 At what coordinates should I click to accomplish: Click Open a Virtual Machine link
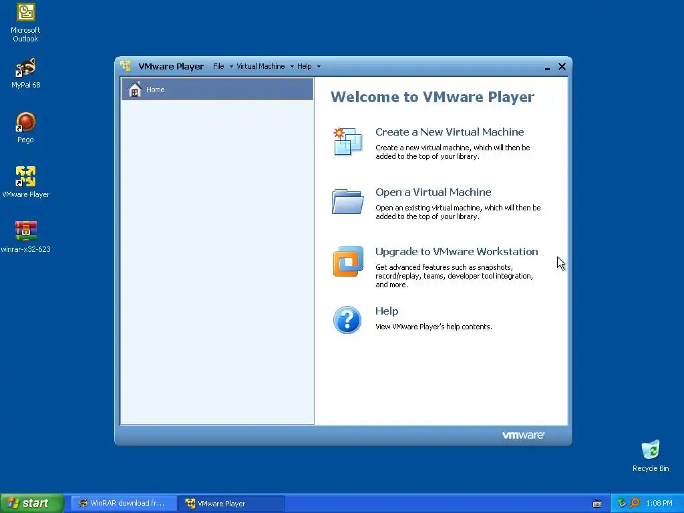pos(433,192)
